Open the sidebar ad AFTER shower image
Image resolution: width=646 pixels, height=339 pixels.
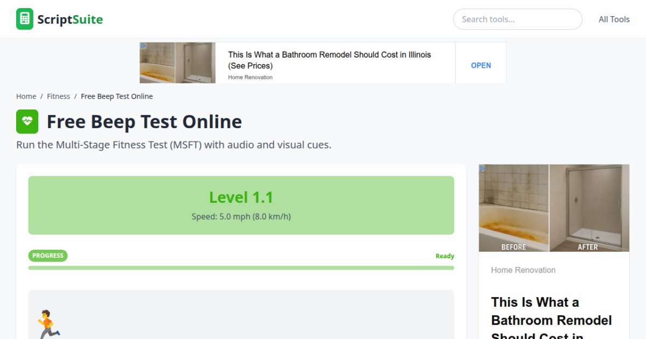[x=589, y=208]
